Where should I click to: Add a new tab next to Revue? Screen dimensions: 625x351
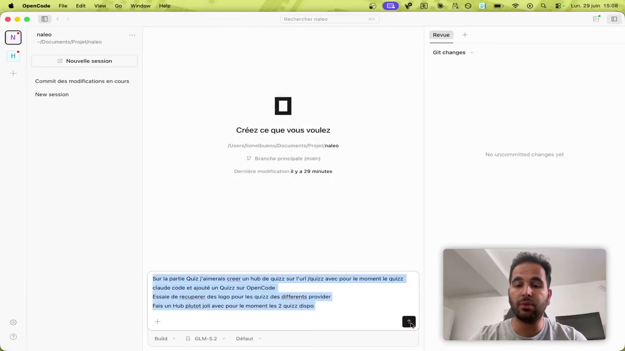tap(465, 35)
